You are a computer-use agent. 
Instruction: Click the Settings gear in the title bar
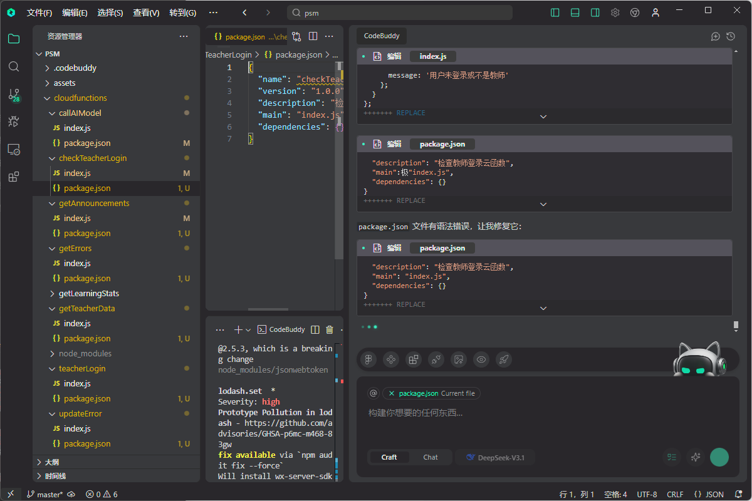(x=615, y=12)
